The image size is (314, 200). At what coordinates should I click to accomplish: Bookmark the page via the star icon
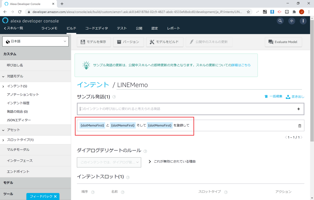pyautogui.click(x=249, y=12)
